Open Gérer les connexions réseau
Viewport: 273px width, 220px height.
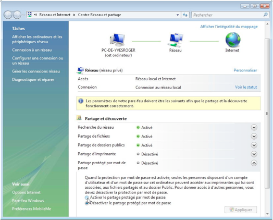pyautogui.click(x=36, y=71)
